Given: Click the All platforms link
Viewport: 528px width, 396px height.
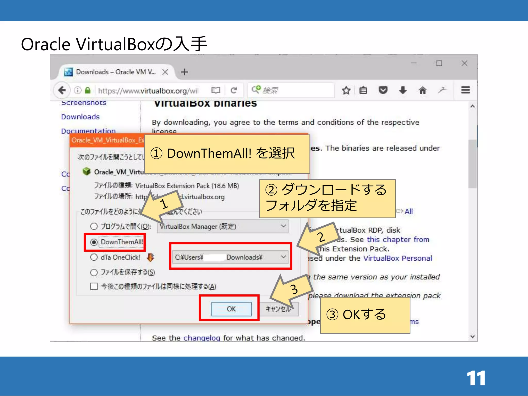Looking at the screenshot, I should 409,211.
